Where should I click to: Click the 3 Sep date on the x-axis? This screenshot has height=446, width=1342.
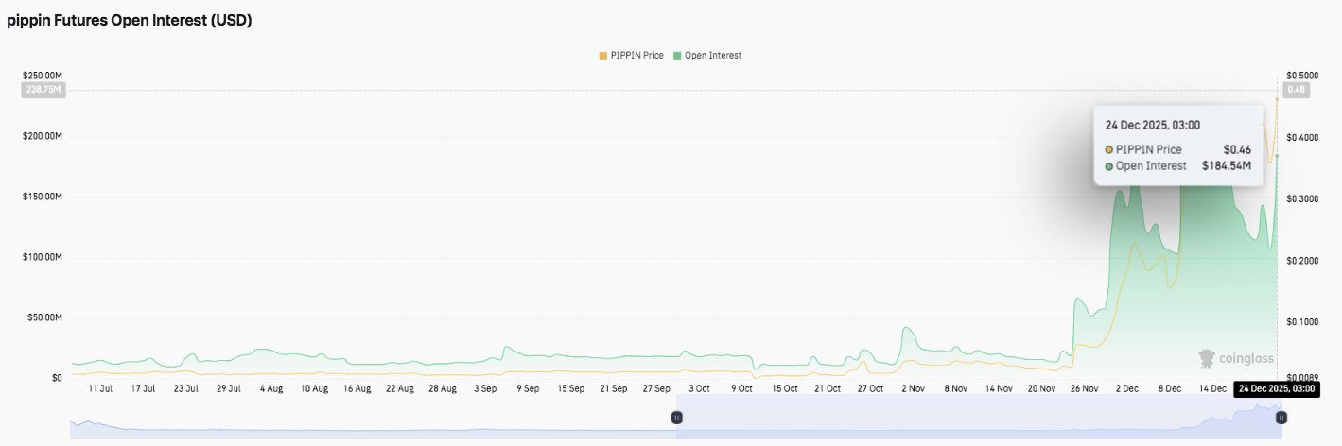(485, 388)
